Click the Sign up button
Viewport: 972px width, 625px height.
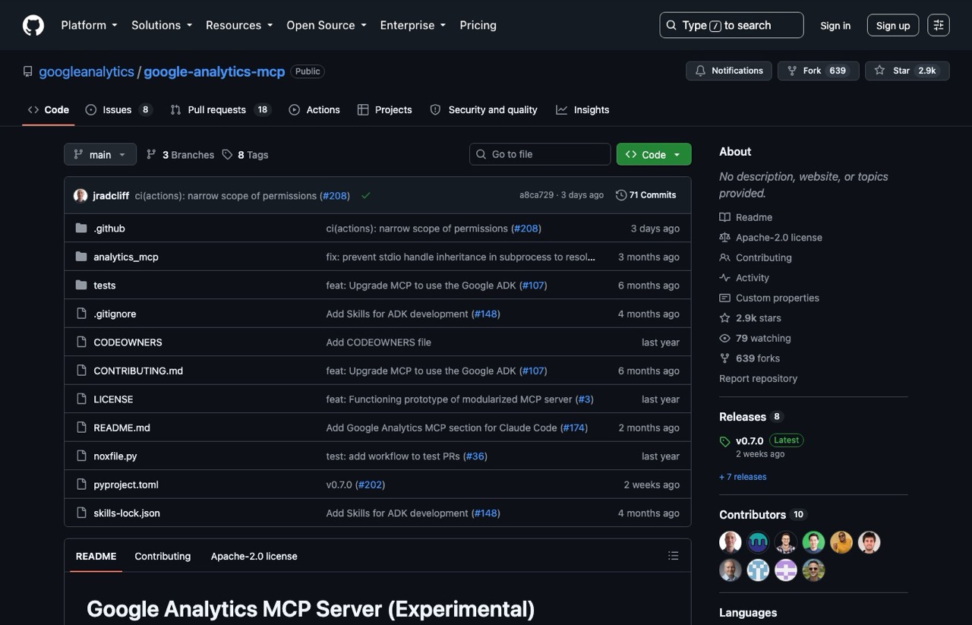[x=893, y=25]
